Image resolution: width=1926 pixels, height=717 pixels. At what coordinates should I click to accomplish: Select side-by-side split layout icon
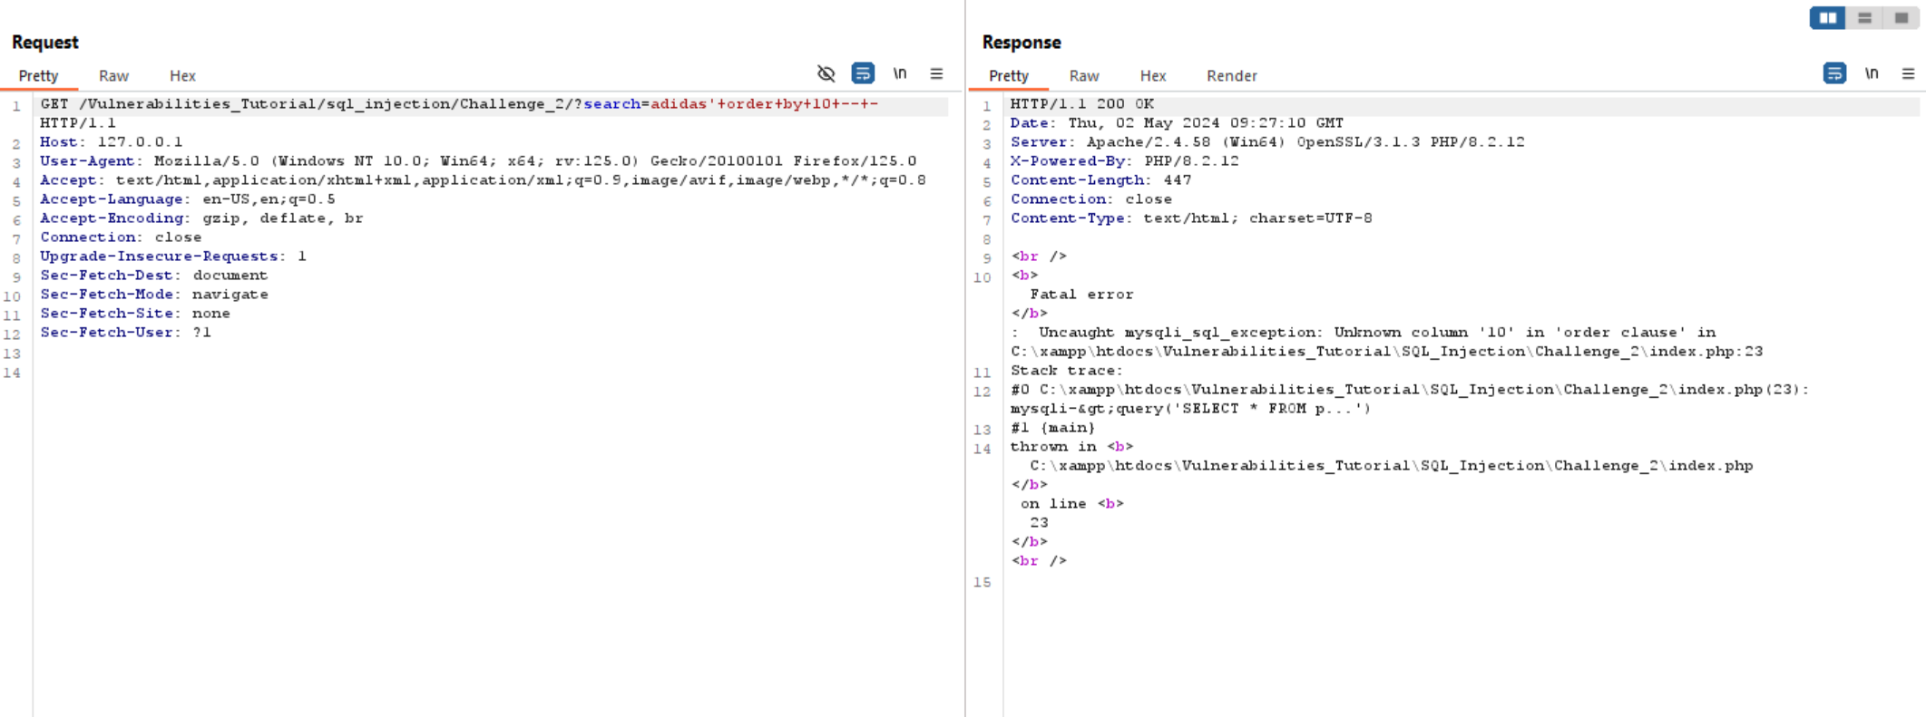1828,17
